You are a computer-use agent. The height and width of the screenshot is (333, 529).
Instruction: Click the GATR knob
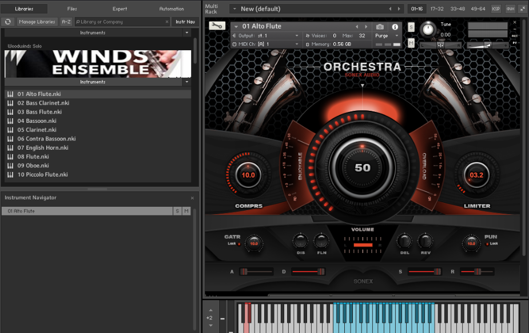point(254,243)
